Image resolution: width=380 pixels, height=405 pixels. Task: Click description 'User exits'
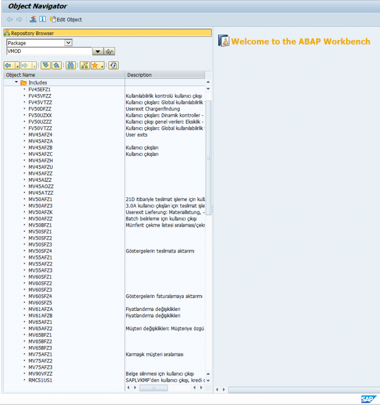coord(137,135)
